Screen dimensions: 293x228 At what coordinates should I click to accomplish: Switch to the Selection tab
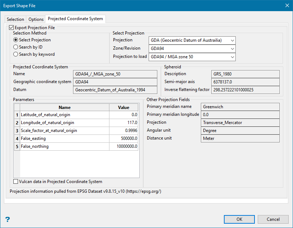tap(15, 19)
